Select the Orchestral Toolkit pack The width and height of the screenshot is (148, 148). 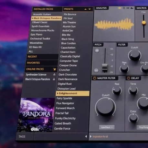40,39
